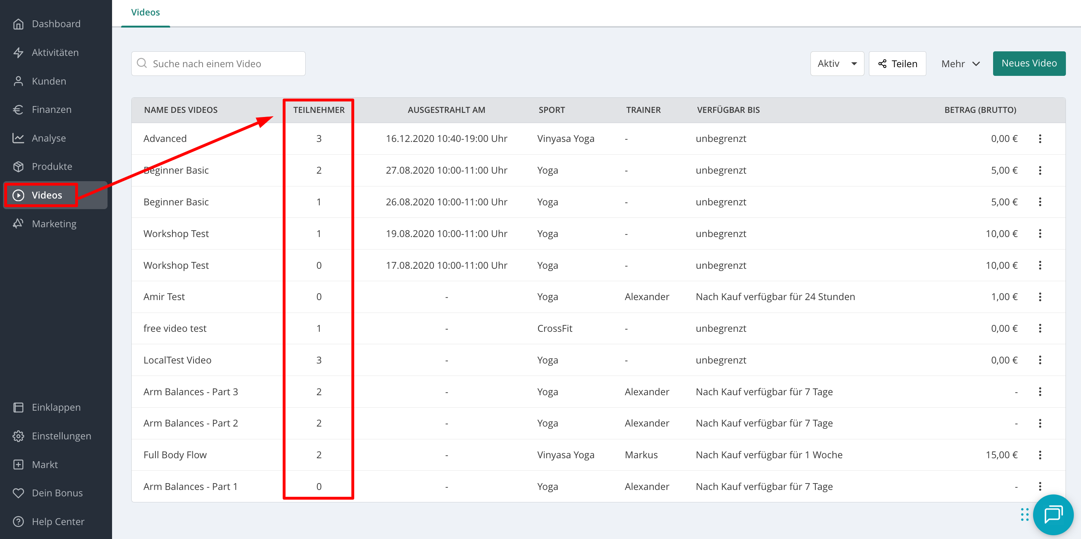Click the Einklappen collapse sidebar icon
The image size is (1081, 539).
pyautogui.click(x=18, y=407)
